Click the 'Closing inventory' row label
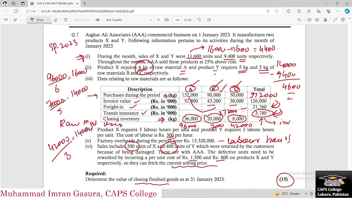Image resolution: width=352 pixels, height=198 pixels. (x=121, y=119)
